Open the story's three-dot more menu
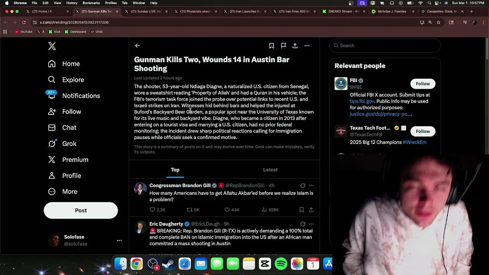Viewport: 489px width, 275px height. [307, 46]
